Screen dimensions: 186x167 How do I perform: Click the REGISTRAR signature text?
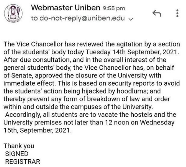pos(23,161)
